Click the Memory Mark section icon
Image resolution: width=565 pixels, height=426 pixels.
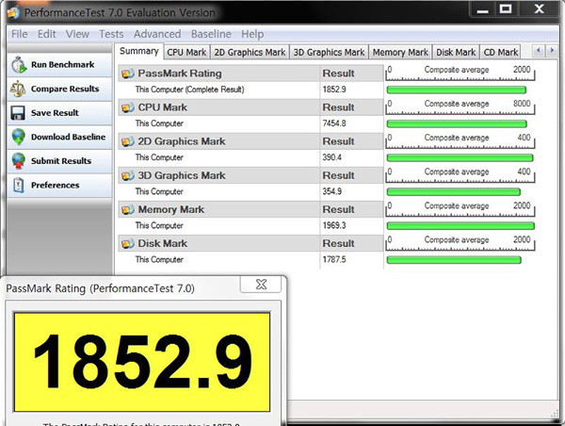coord(127,209)
